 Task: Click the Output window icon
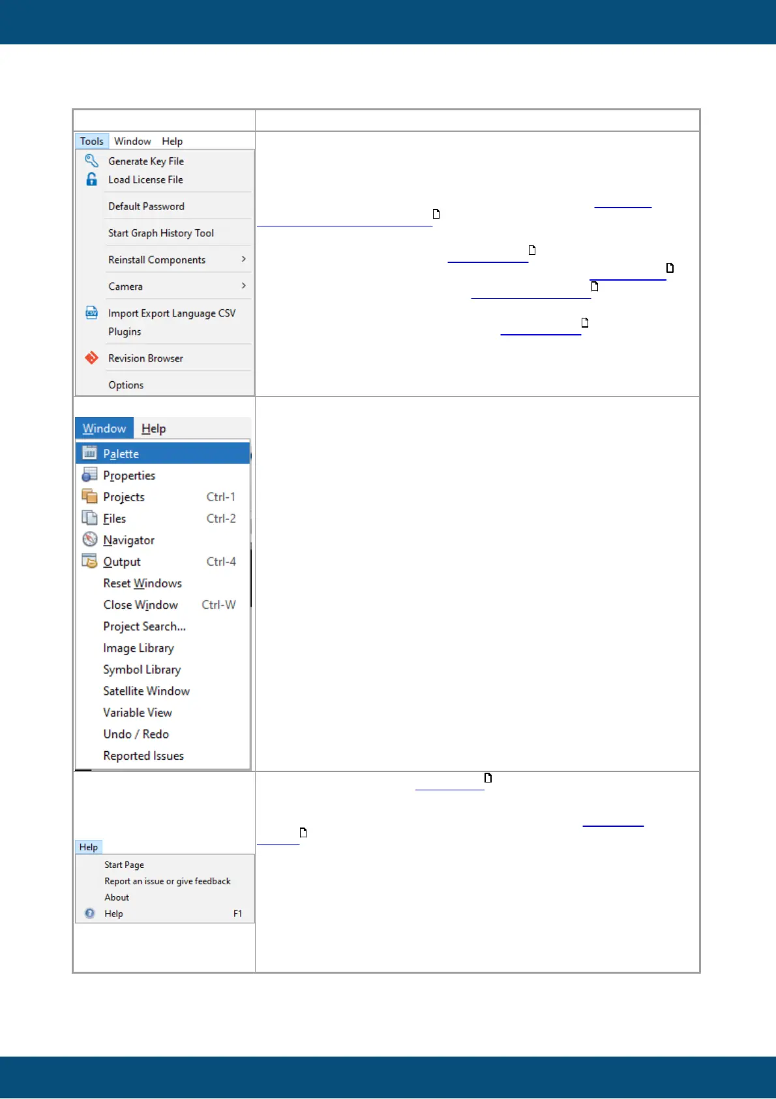pyautogui.click(x=89, y=561)
